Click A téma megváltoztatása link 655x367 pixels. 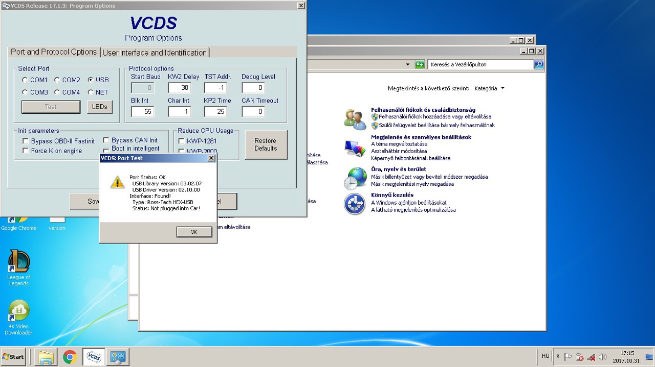click(x=399, y=144)
